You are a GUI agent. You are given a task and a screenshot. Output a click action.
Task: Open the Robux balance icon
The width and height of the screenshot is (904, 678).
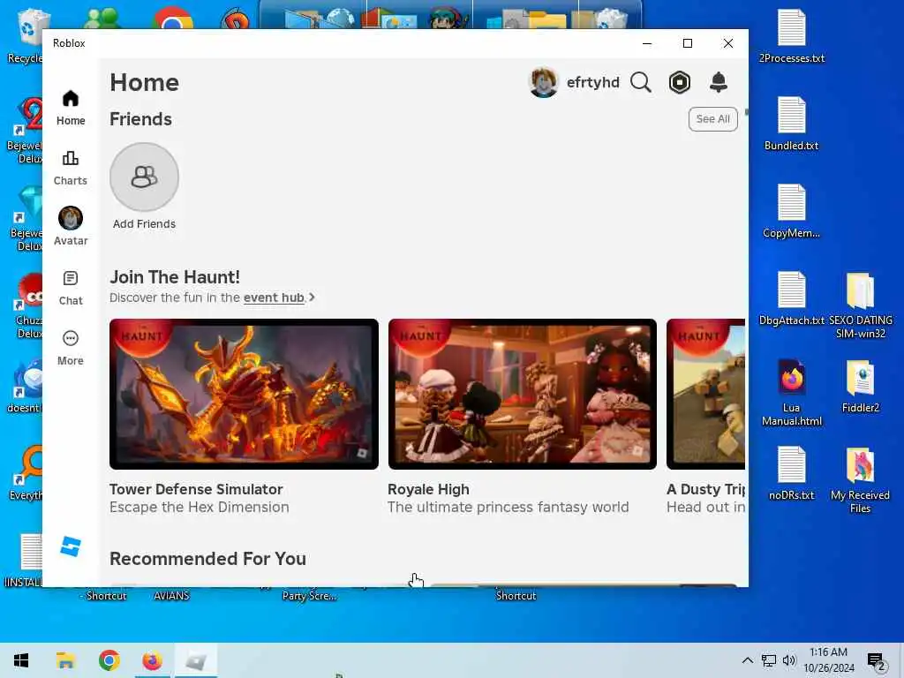[680, 82]
